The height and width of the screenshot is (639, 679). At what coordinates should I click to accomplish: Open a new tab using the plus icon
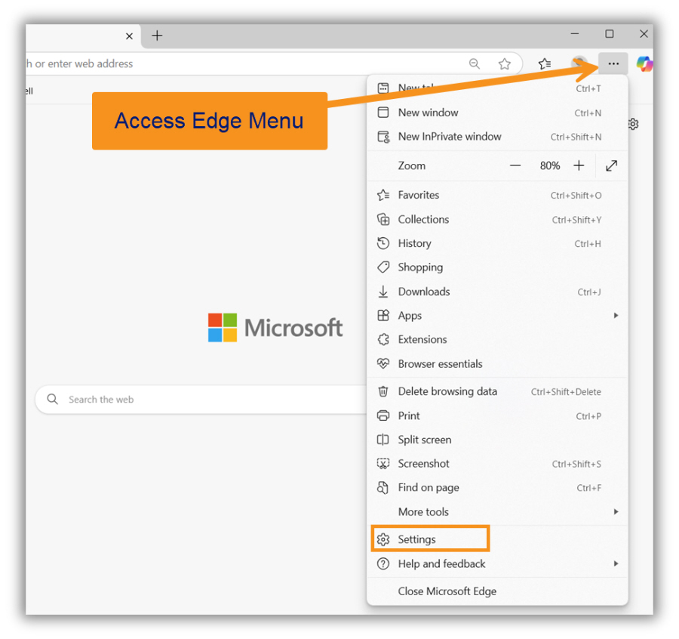[156, 35]
